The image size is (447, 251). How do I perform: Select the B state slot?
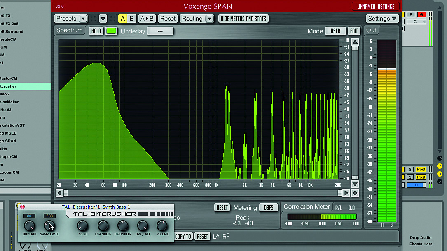point(132,19)
